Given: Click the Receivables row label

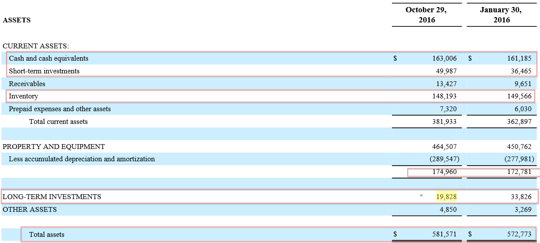Looking at the screenshot, I should point(27,83).
